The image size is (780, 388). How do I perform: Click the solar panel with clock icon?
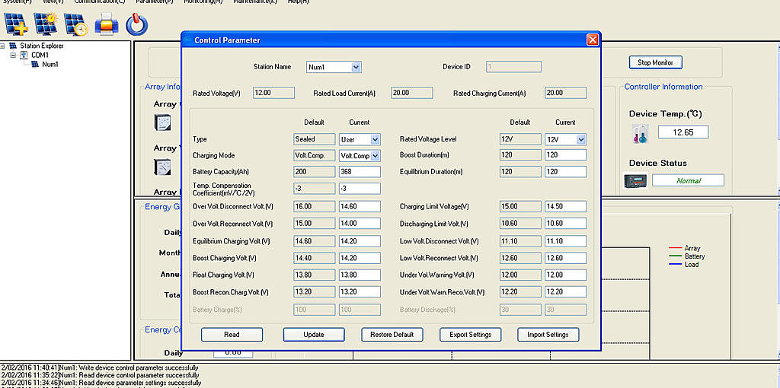(76, 24)
